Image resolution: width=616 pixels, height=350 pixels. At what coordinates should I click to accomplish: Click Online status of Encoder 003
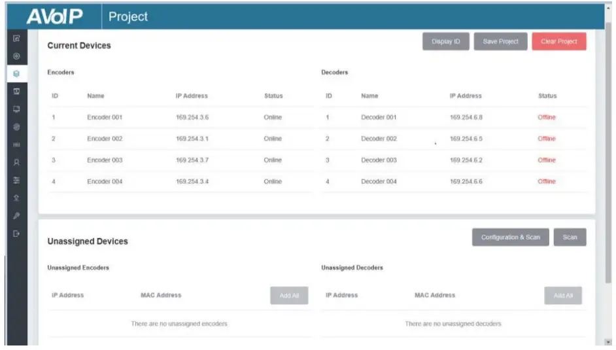click(273, 160)
